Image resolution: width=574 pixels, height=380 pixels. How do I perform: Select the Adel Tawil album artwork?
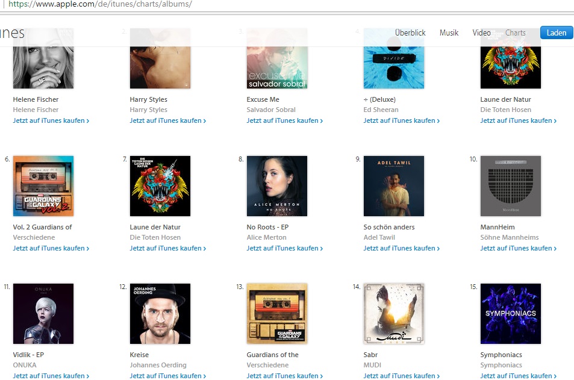[x=393, y=186]
